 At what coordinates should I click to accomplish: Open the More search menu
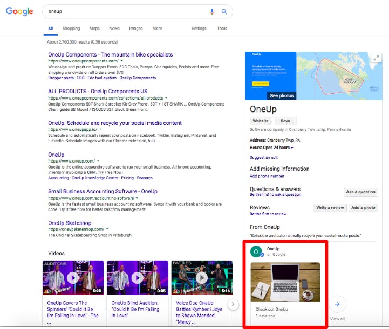157,29
